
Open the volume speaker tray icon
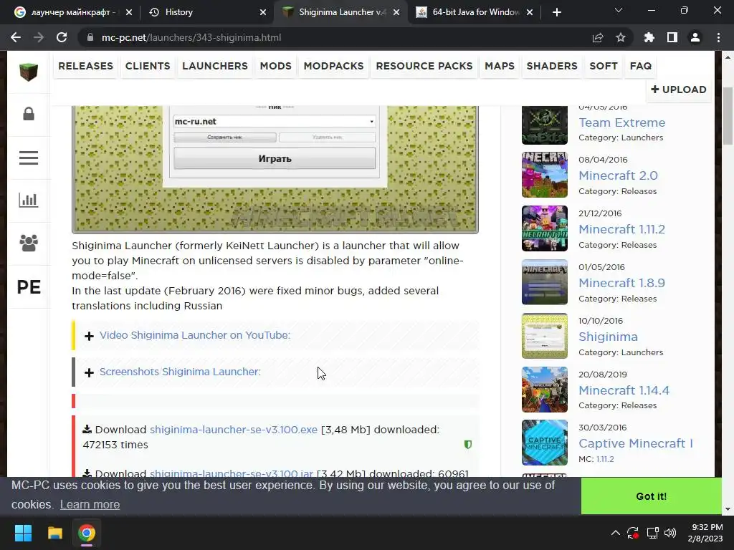(670, 533)
